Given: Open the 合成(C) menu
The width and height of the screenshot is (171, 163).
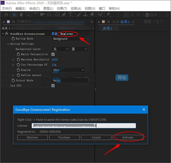Looking at the screenshot, I should (x=34, y=9).
